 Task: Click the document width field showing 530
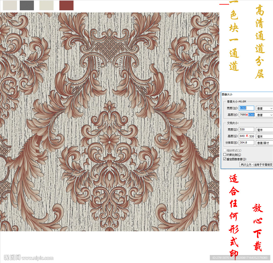point(246,130)
